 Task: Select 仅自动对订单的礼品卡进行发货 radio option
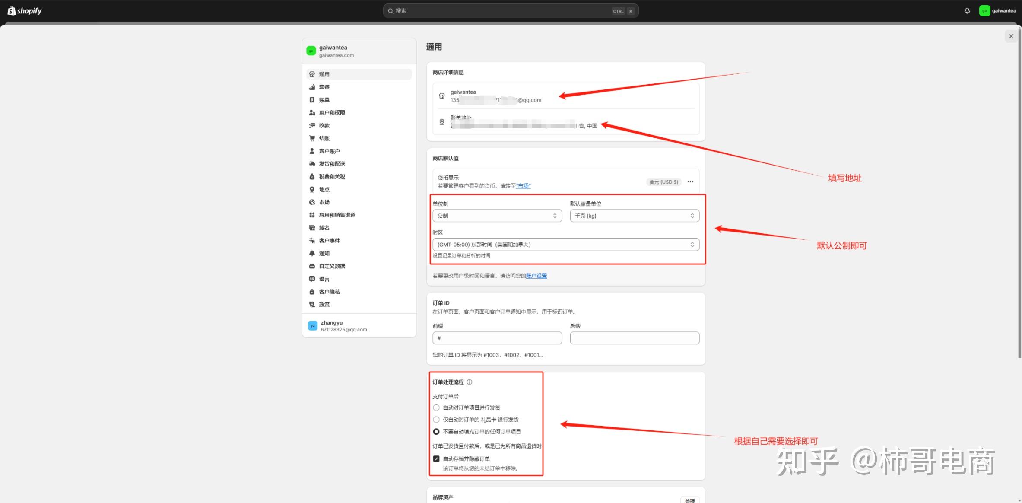436,420
